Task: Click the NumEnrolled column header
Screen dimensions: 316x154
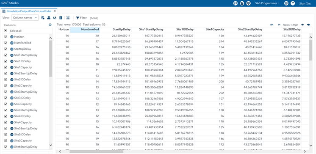Action: pos(85,30)
